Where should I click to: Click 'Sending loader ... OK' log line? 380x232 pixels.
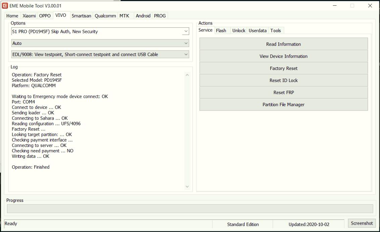tap(33, 113)
